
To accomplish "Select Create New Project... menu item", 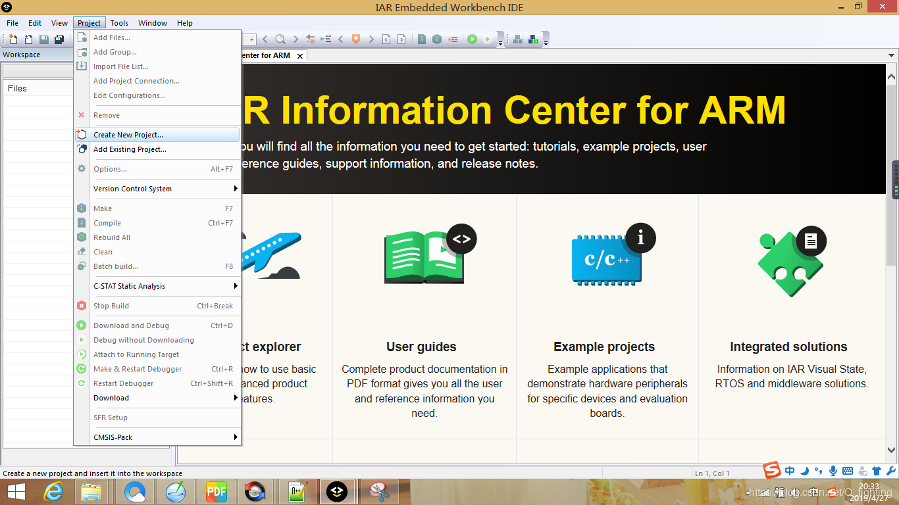I will tap(128, 135).
